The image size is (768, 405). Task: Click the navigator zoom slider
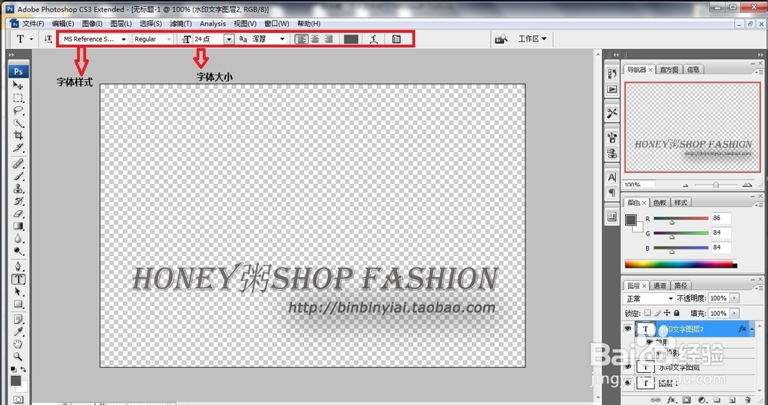tap(716, 185)
